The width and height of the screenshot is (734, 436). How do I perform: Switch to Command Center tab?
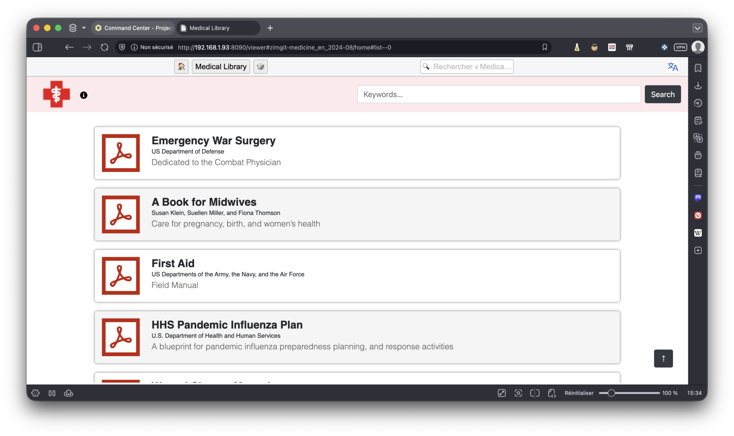(134, 28)
